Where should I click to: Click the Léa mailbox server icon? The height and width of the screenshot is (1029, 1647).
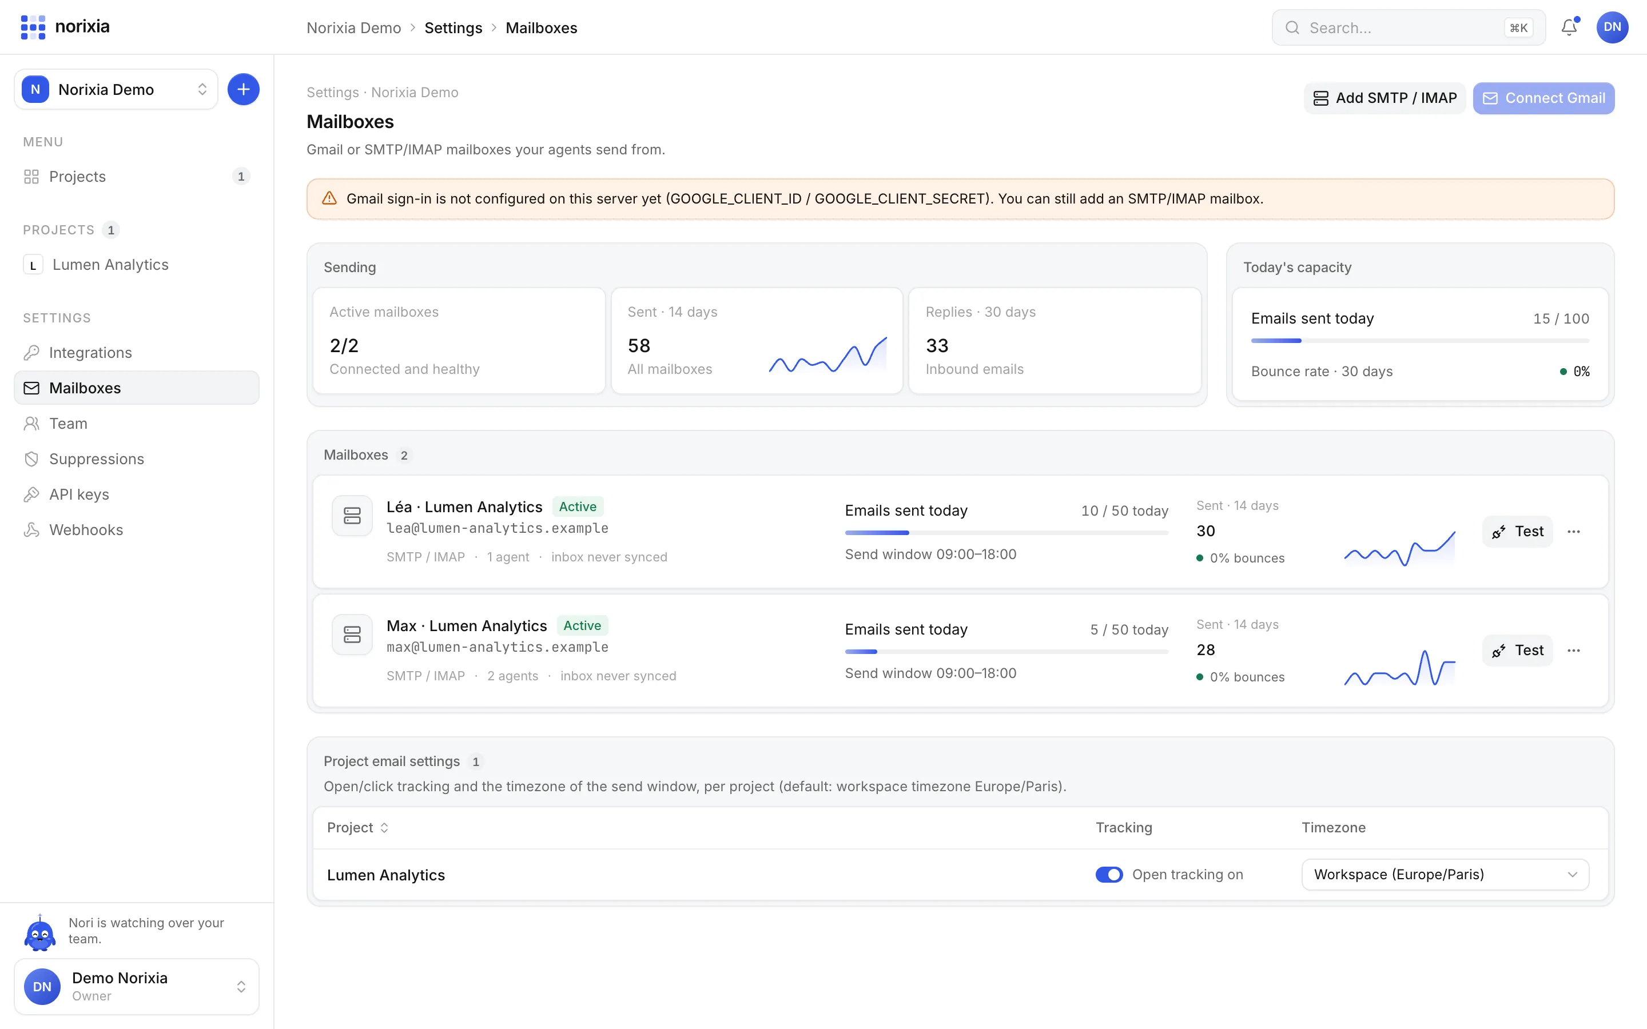(352, 516)
